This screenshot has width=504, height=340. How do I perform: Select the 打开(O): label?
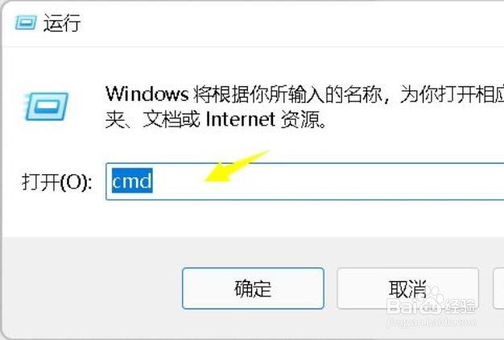tap(57, 182)
